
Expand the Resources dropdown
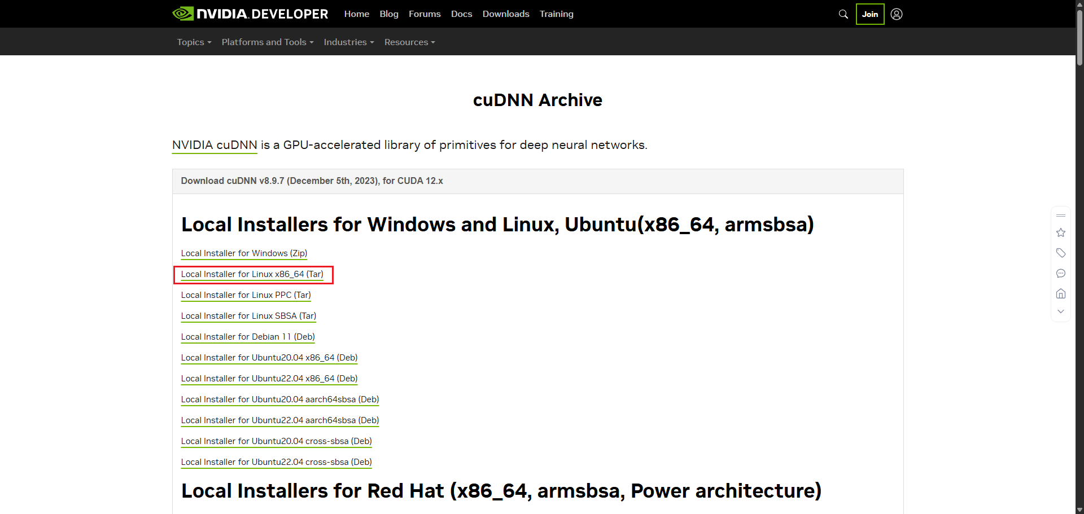point(410,42)
